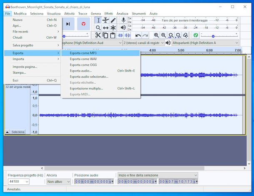Select Esci to quit
The height and width of the screenshot is (196, 254).
tap(33, 80)
